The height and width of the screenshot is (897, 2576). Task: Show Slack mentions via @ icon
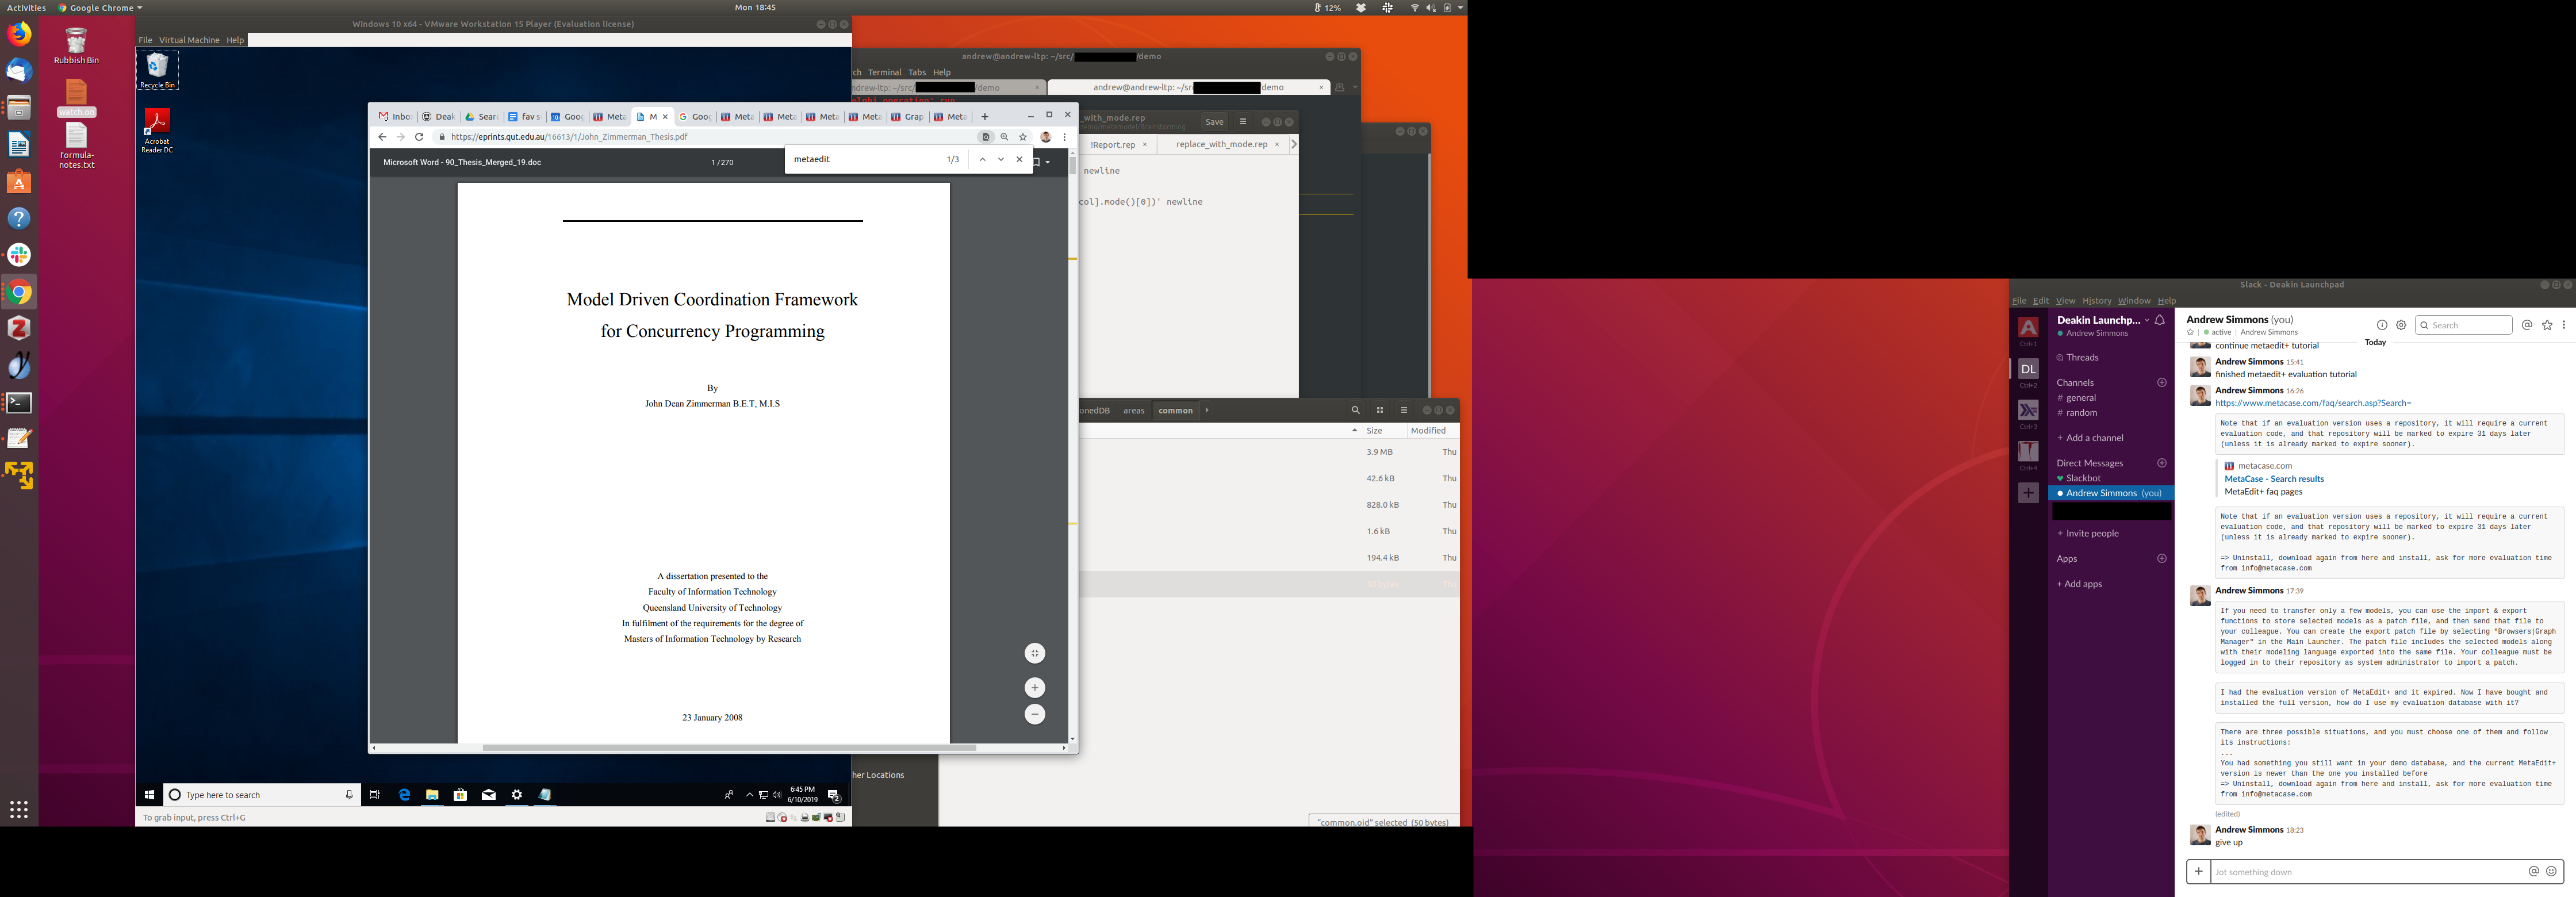tap(2527, 325)
